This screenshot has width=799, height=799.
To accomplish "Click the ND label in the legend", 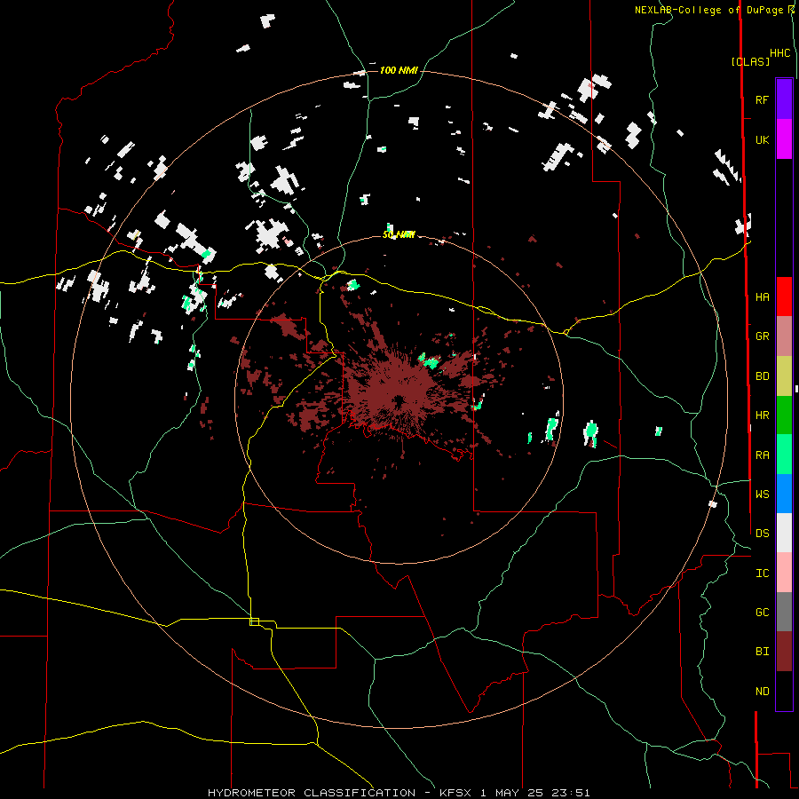I will pos(762,692).
